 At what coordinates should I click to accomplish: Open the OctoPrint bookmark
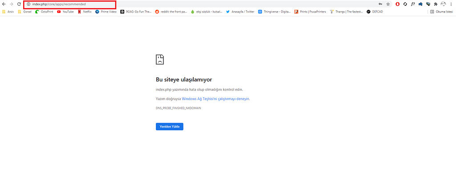(x=44, y=12)
